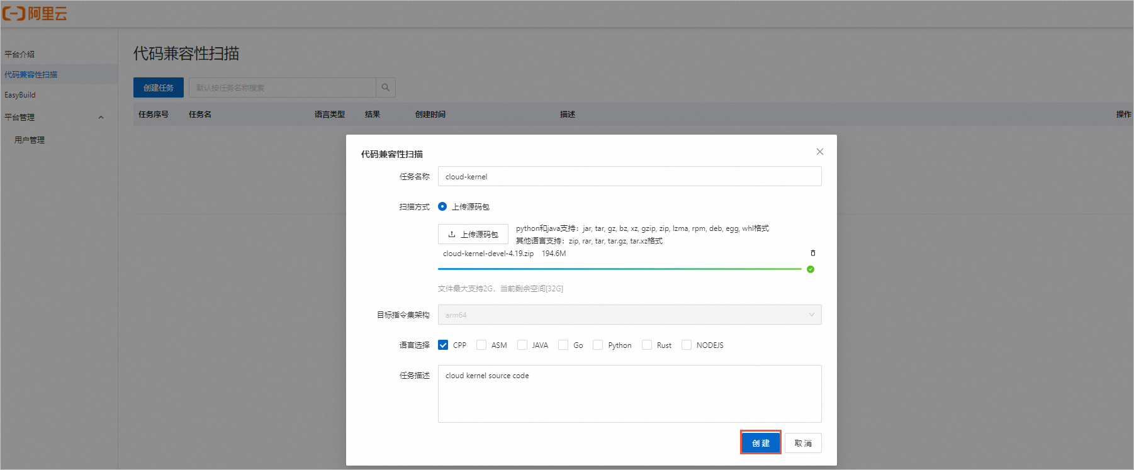Open the arm64 target architecture dropdown

pos(629,315)
